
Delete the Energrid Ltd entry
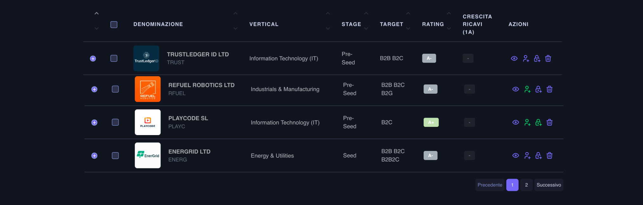point(549,156)
